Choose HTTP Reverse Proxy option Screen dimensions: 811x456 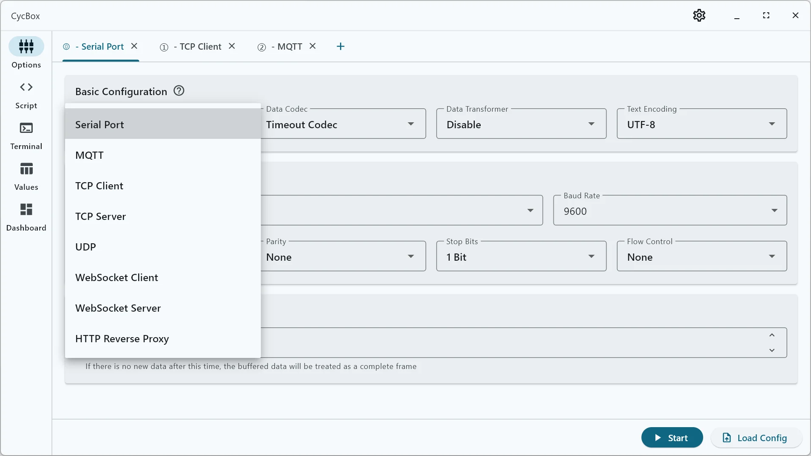coord(122,339)
